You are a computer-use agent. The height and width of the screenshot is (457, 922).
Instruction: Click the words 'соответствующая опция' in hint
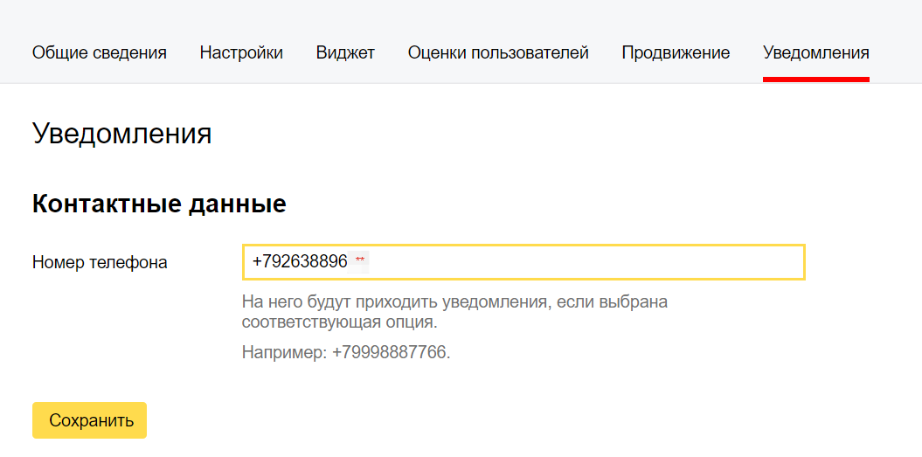(x=338, y=323)
